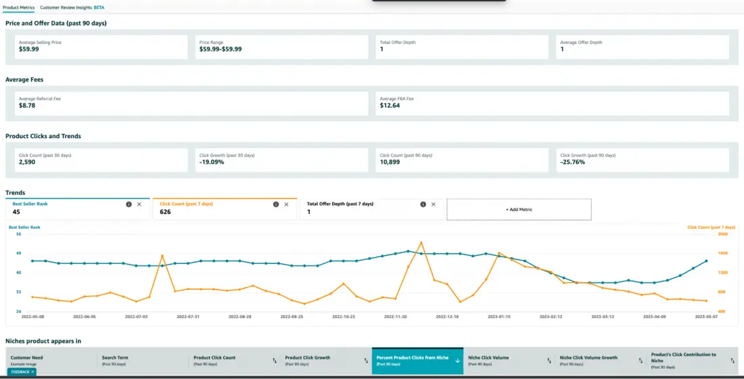The width and height of the screenshot is (744, 379).
Task: Remove Best Seller Rank metric card
Action: pos(139,204)
